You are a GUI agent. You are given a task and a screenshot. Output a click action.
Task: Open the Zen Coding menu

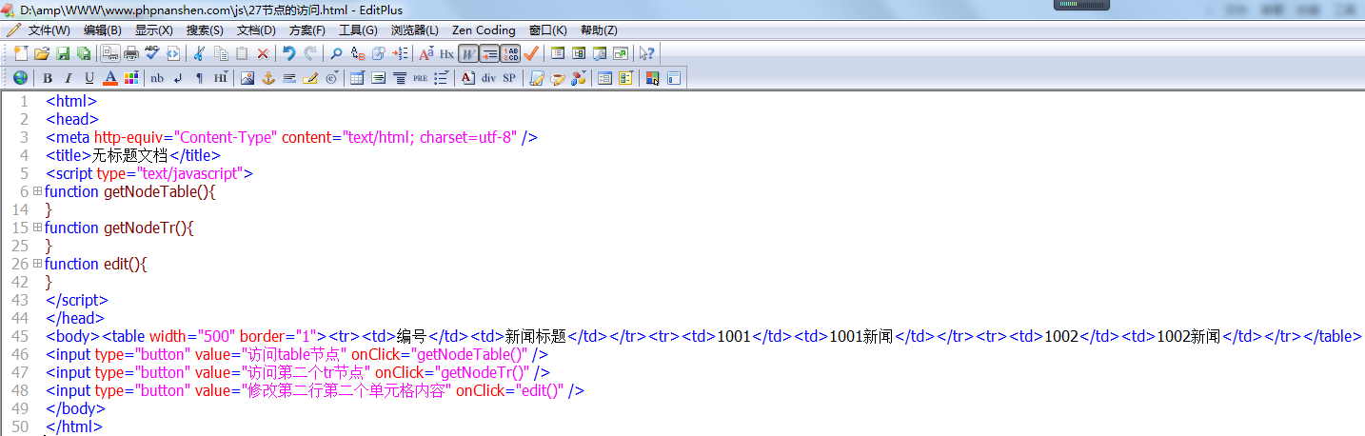pos(484,30)
